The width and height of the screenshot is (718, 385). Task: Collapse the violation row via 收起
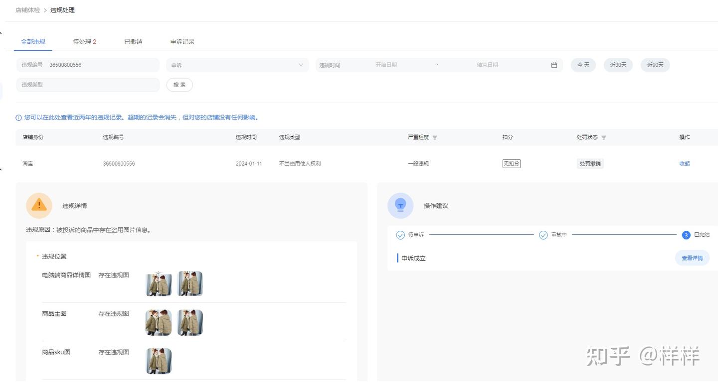click(685, 164)
